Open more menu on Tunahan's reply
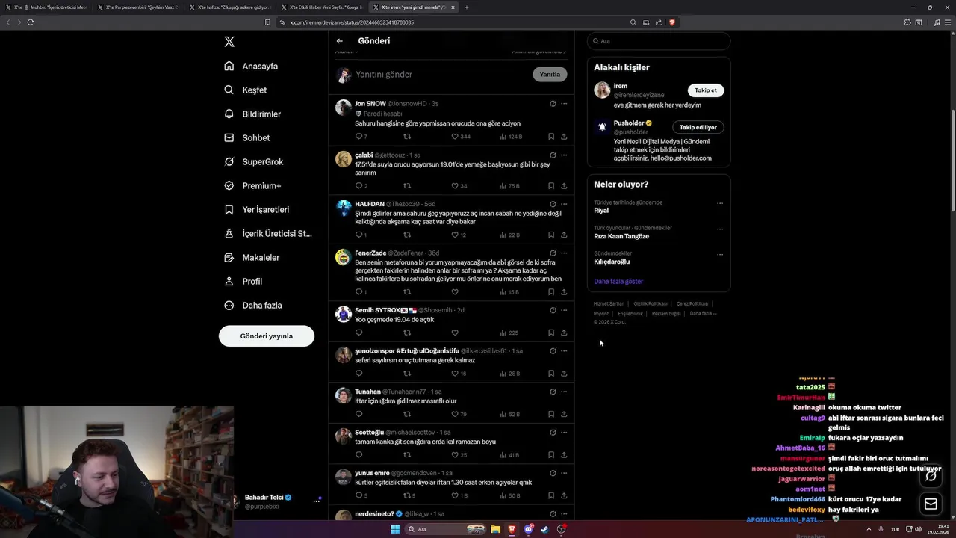Viewport: 956px width, 538px height. [x=564, y=392]
